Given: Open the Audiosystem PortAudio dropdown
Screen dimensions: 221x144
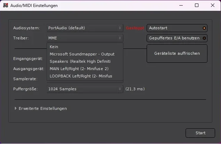Looking at the screenshot, I should point(85,28).
